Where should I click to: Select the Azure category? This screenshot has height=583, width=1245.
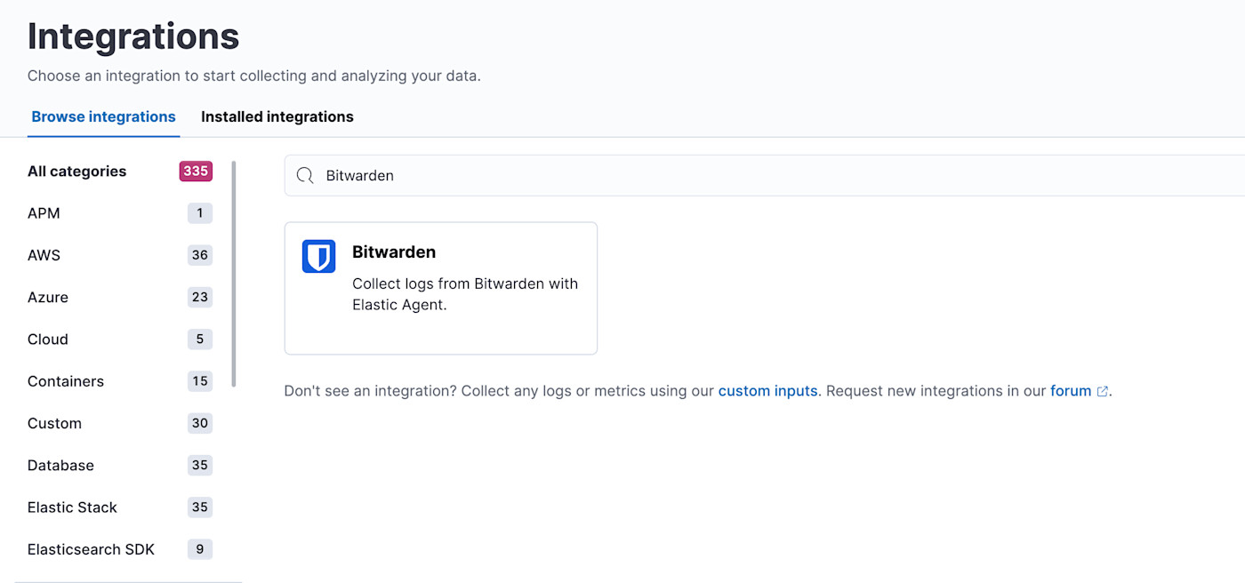tap(47, 297)
